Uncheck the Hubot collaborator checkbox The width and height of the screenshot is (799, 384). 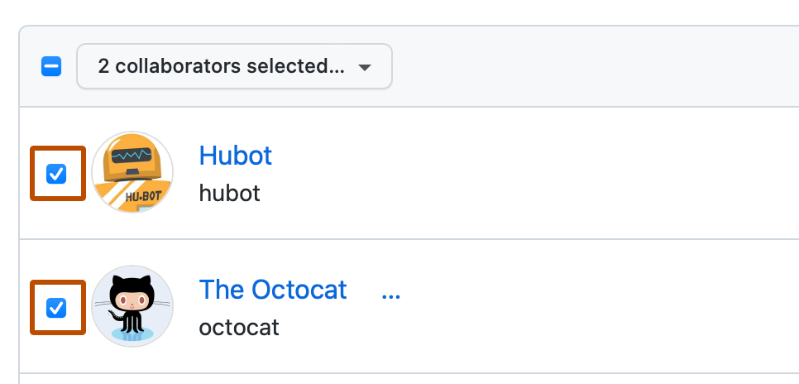(x=56, y=174)
